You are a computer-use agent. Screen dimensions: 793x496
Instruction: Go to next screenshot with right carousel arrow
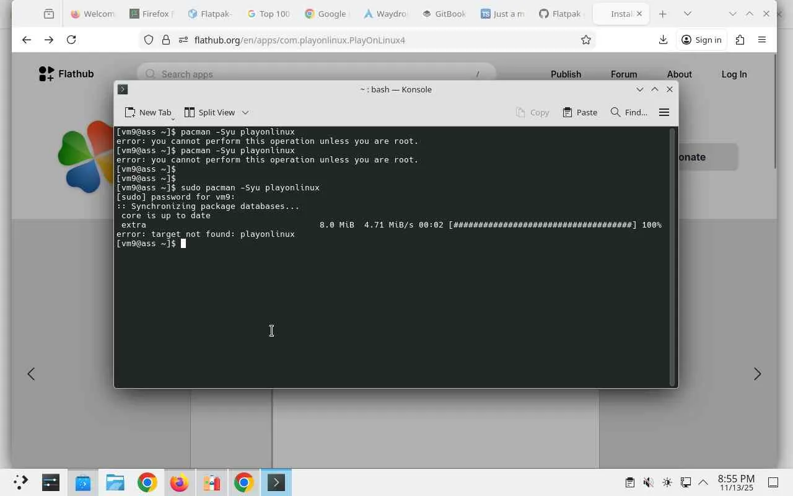[757, 374]
